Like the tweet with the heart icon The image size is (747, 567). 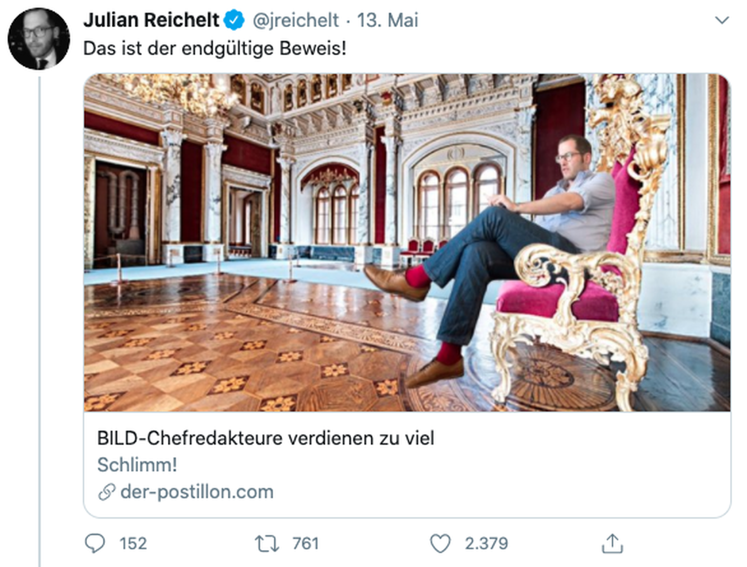pos(440,543)
